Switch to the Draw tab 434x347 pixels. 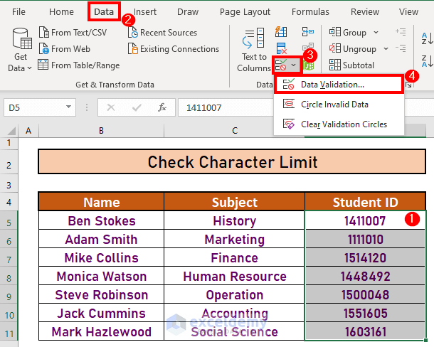coord(188,11)
